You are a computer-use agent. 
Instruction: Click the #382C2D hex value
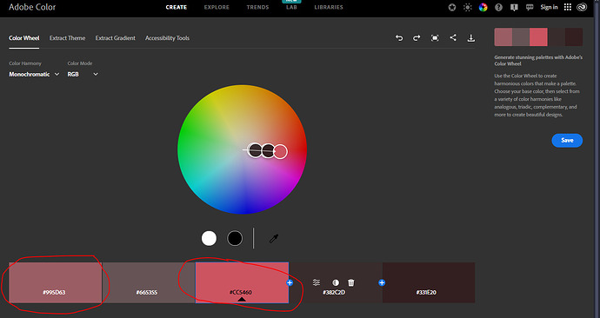click(334, 293)
